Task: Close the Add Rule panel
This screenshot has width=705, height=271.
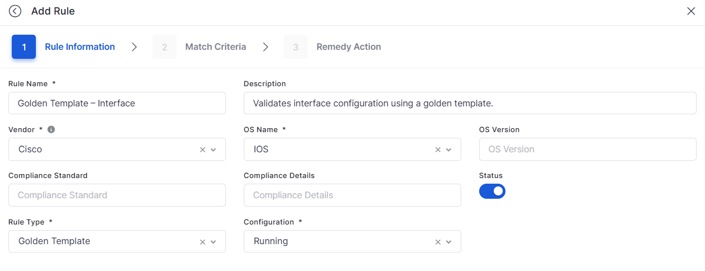Action: (x=691, y=11)
